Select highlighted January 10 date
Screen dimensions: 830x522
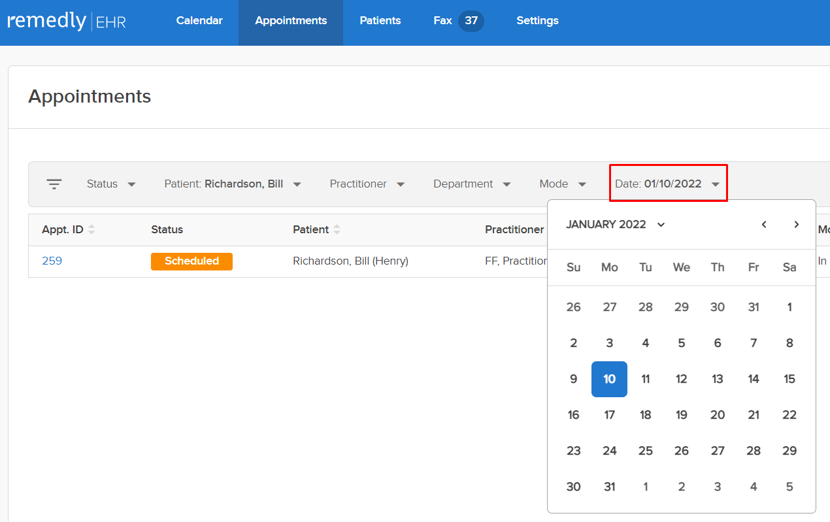pyautogui.click(x=610, y=379)
